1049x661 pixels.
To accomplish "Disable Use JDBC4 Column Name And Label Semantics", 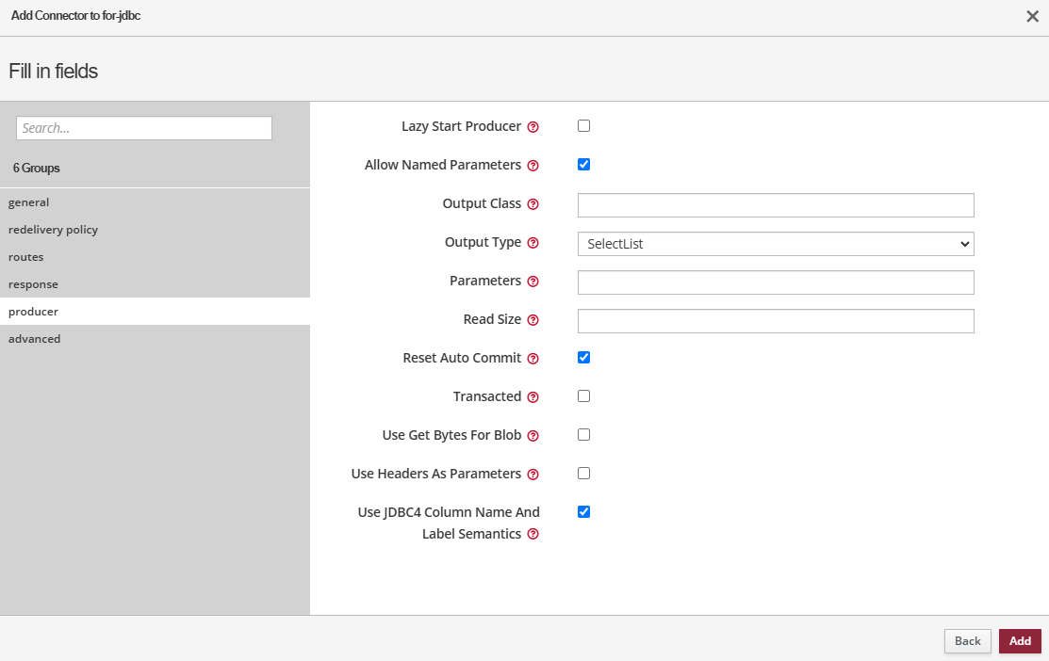I will (x=583, y=512).
